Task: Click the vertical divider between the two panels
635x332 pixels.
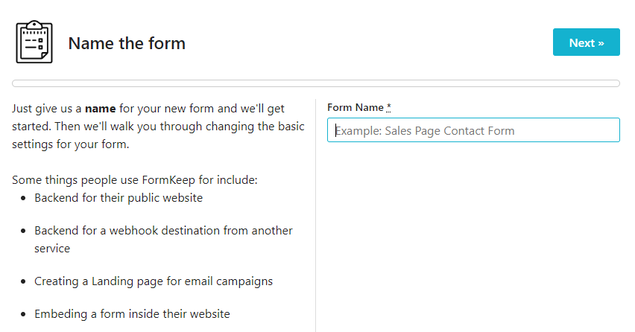Action: tap(316, 216)
